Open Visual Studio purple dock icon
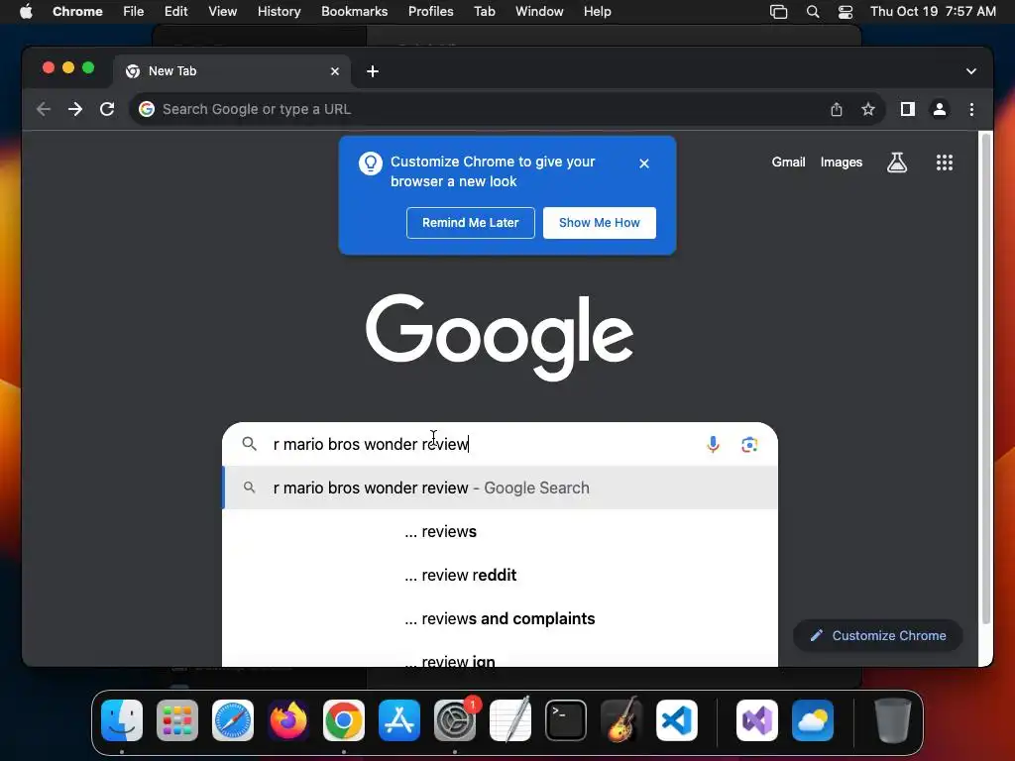Image resolution: width=1015 pixels, height=761 pixels. pos(756,720)
